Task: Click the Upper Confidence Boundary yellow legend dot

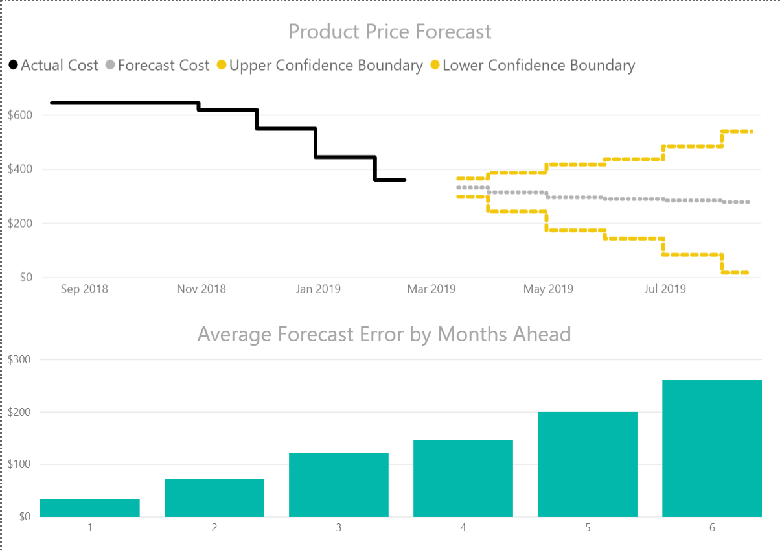Action: [222, 65]
